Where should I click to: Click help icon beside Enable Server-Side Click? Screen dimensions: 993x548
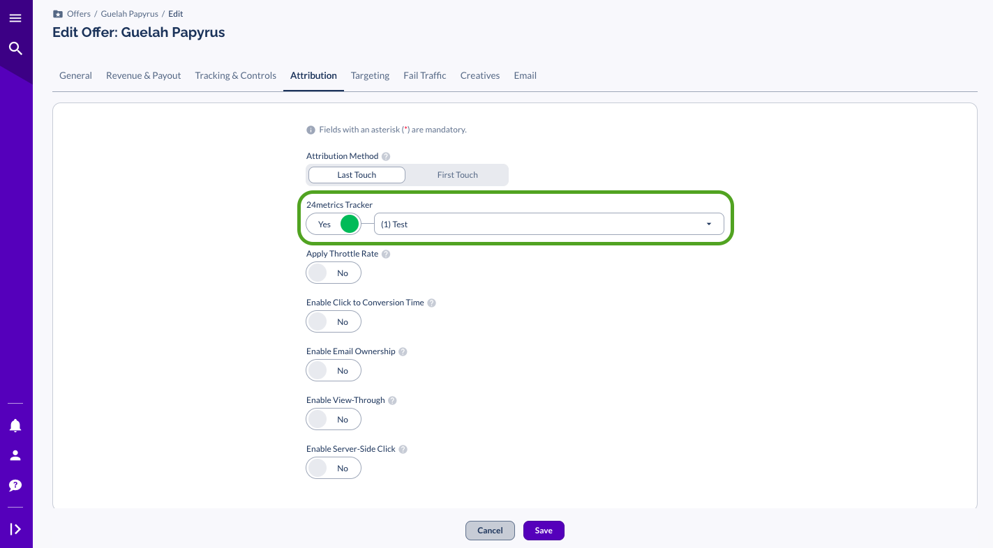(403, 449)
